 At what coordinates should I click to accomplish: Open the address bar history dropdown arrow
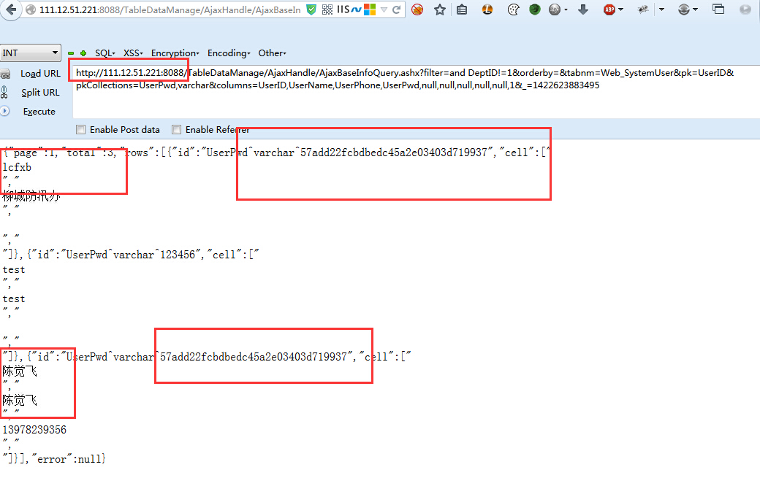tap(384, 9)
